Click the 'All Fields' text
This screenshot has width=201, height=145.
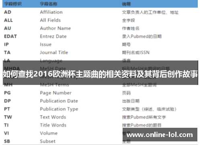(50, 20)
